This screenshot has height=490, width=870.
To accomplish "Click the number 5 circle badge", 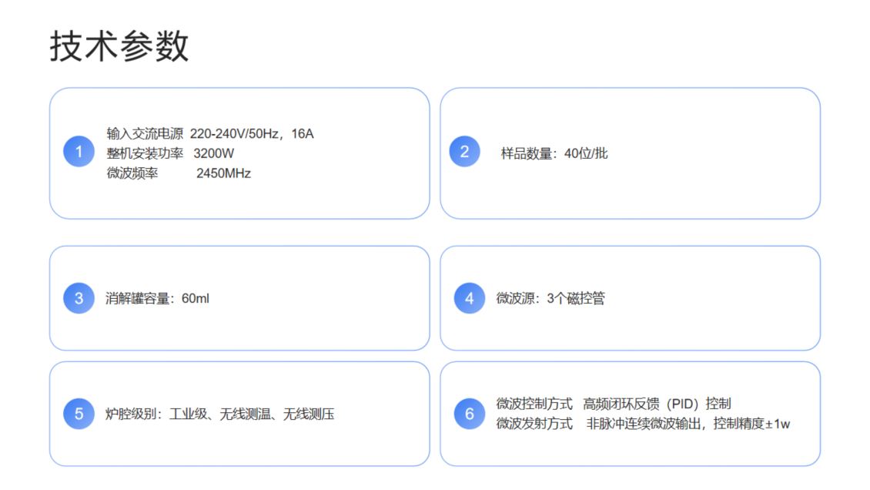I will coord(79,414).
